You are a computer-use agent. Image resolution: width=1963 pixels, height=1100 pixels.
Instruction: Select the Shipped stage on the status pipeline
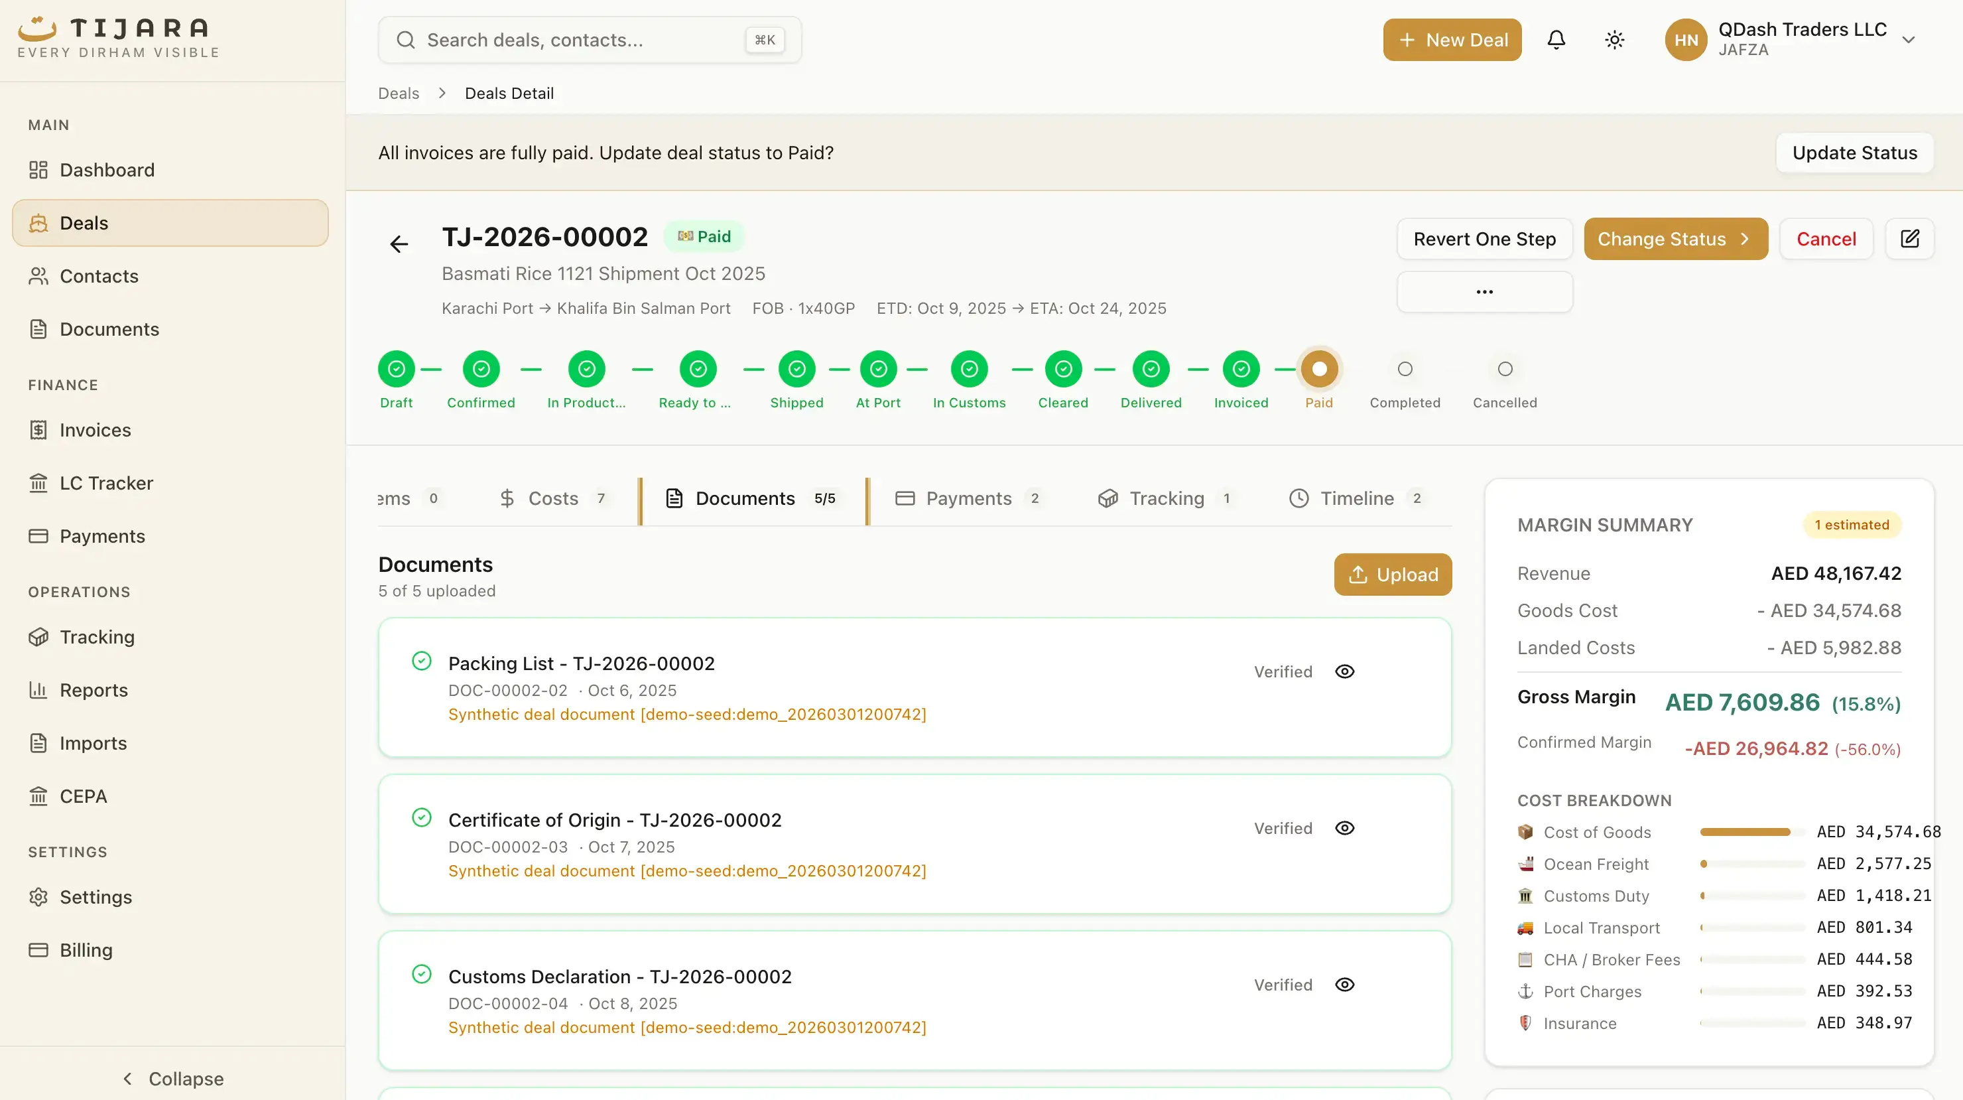click(796, 369)
